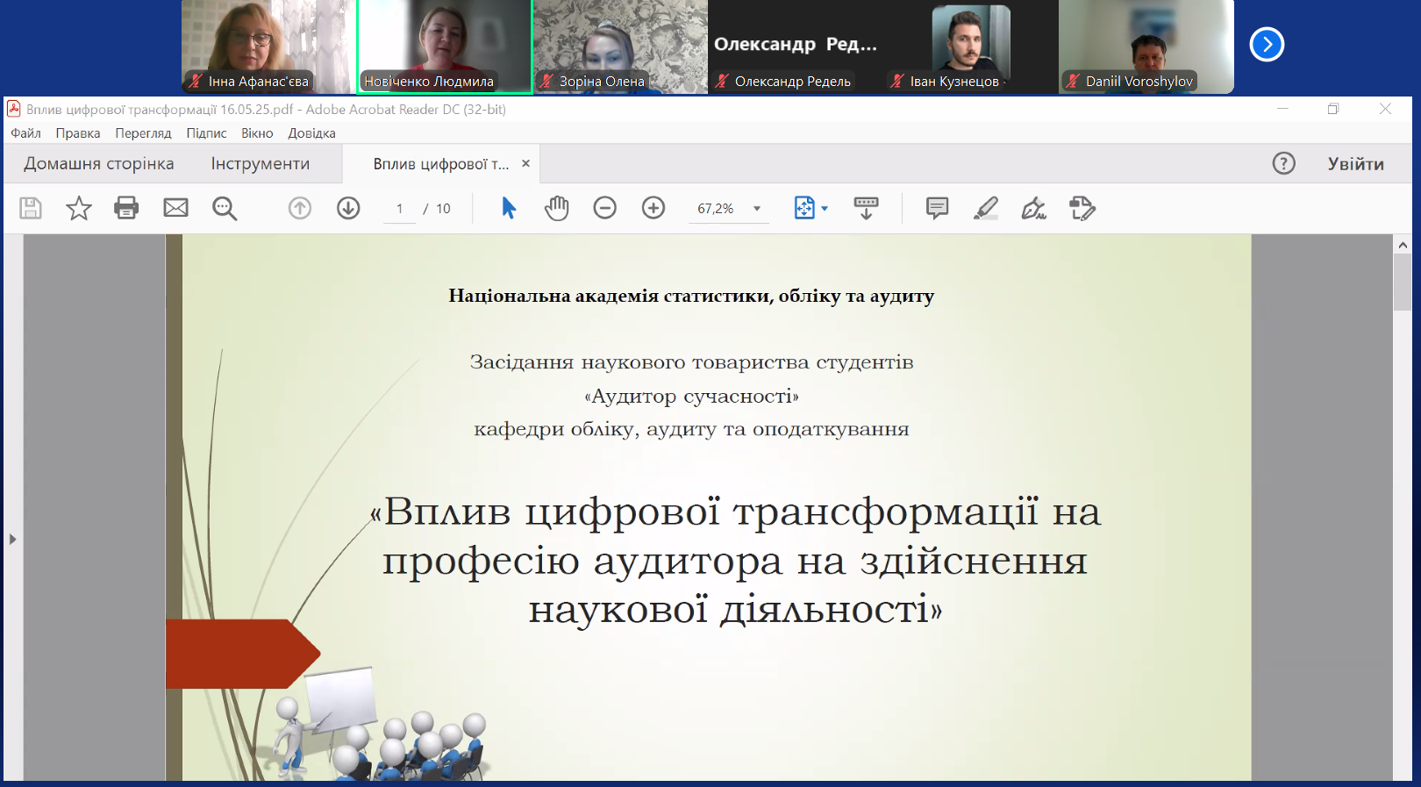The height and width of the screenshot is (787, 1421).
Task: Go to the next page arrow
Action: (x=348, y=208)
